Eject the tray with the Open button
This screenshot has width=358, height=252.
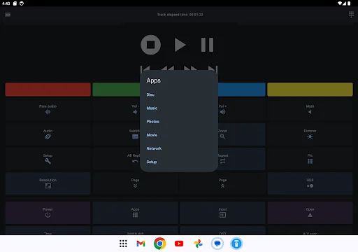pos(310,213)
